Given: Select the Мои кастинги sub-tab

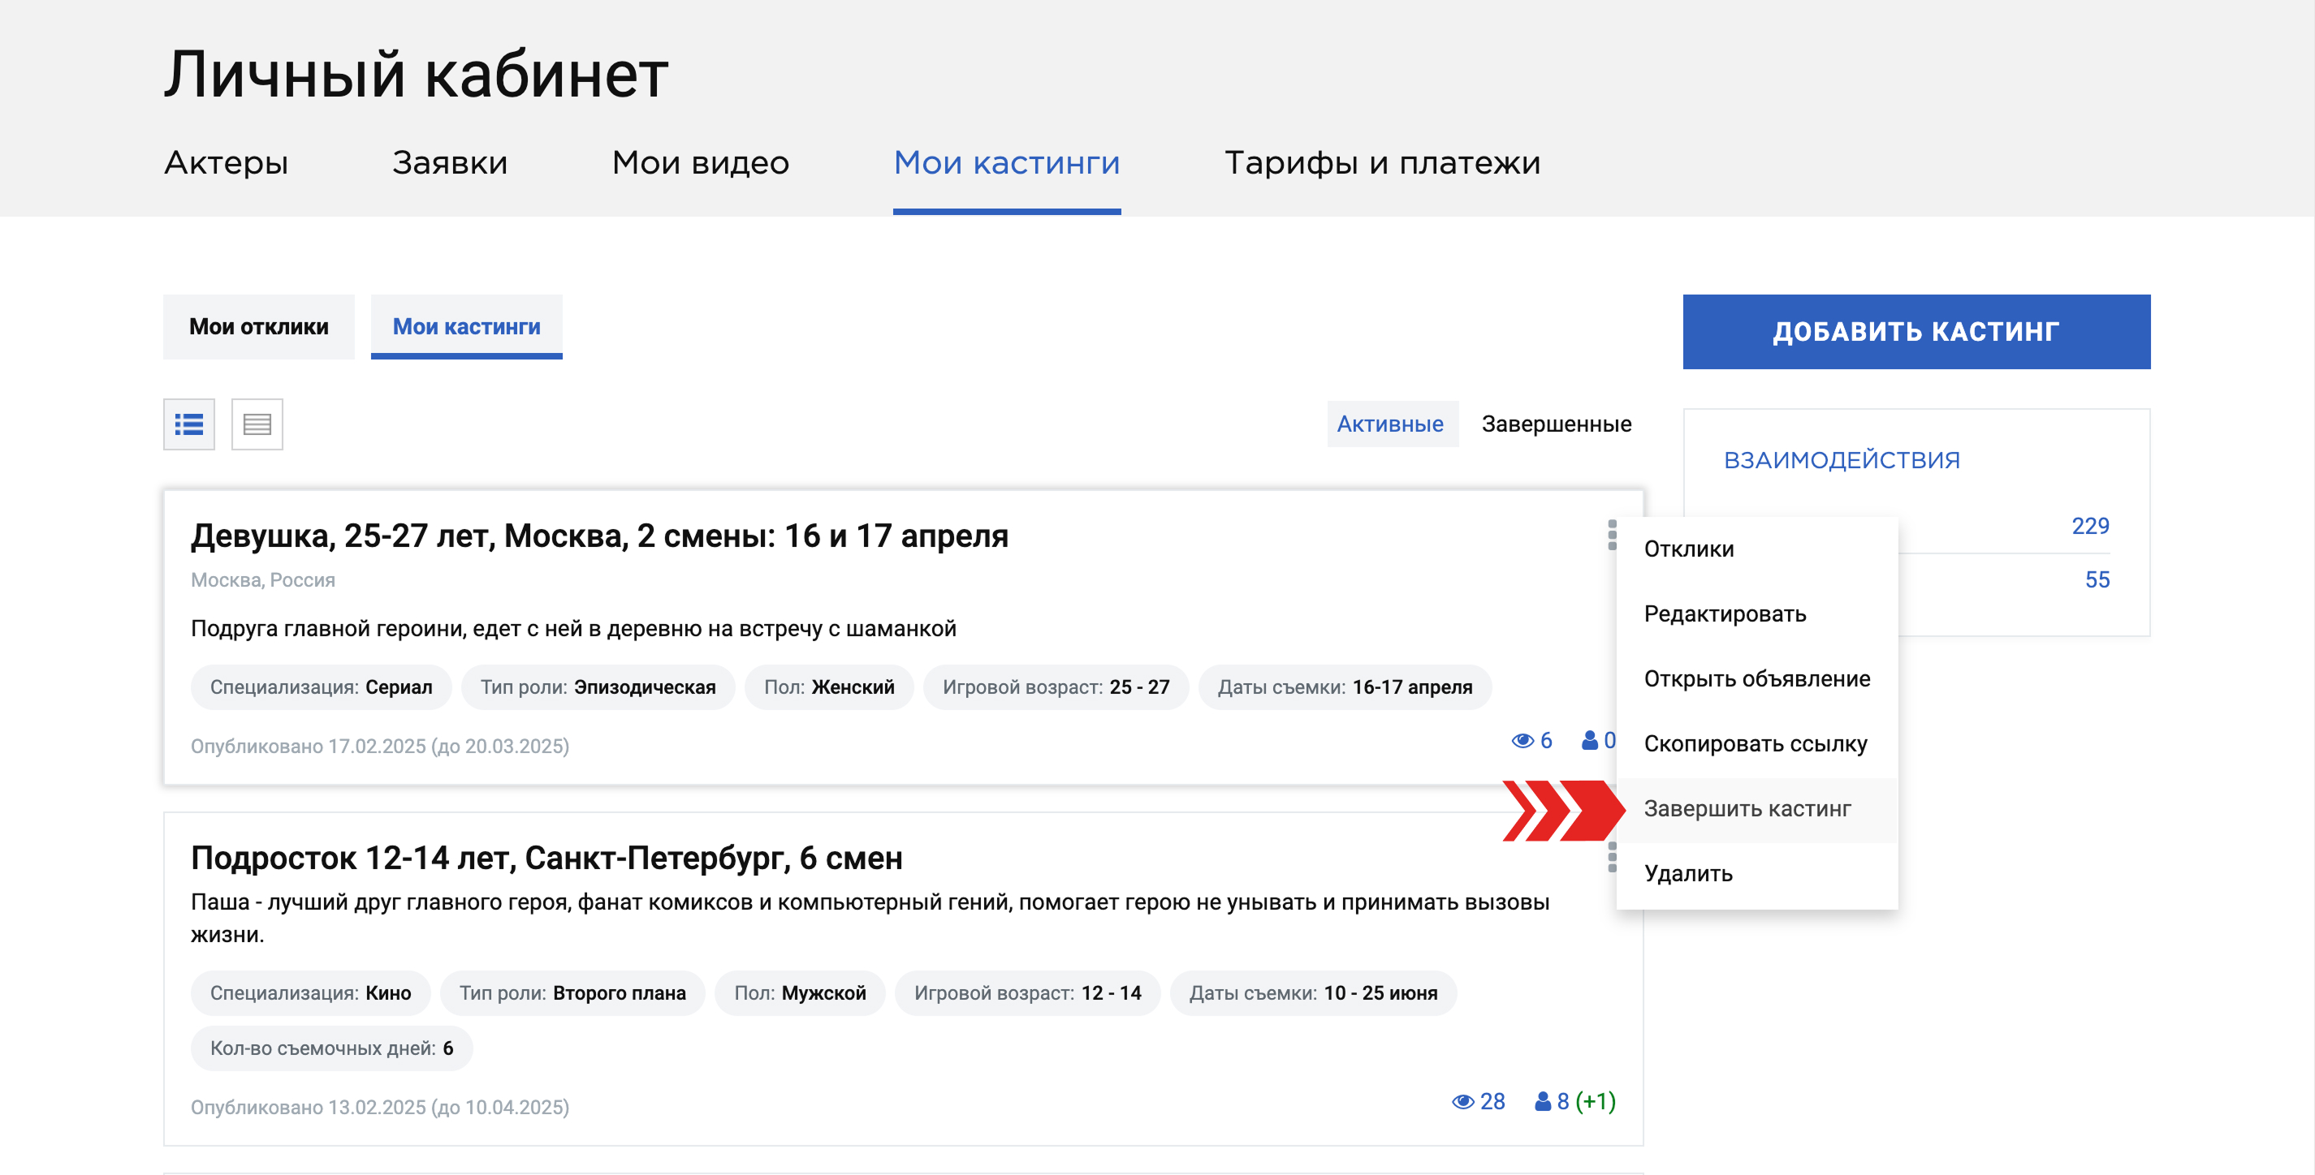Looking at the screenshot, I should (466, 327).
